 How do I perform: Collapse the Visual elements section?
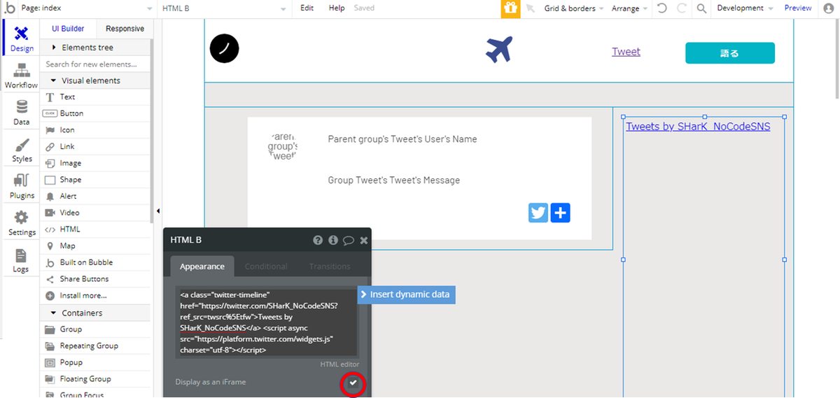tap(95, 80)
